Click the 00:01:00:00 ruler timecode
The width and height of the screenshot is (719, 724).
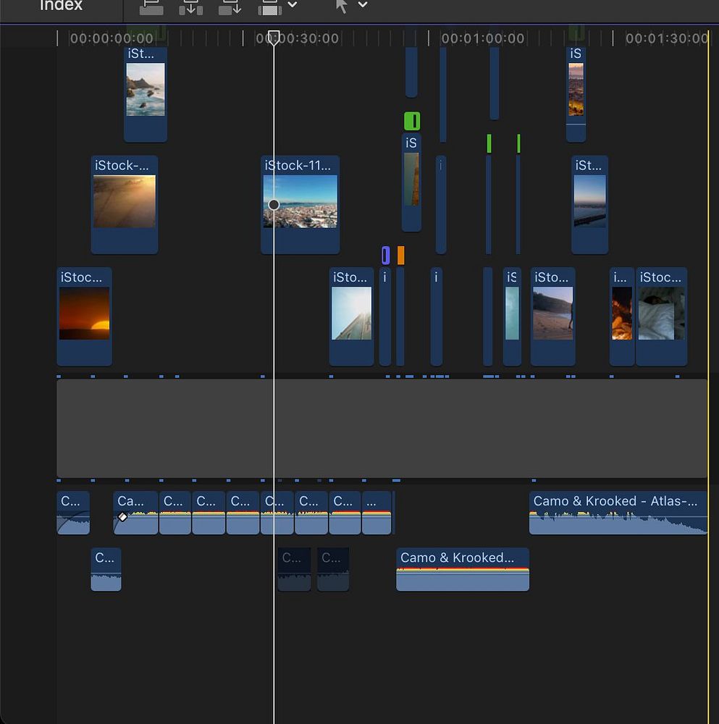(x=482, y=38)
